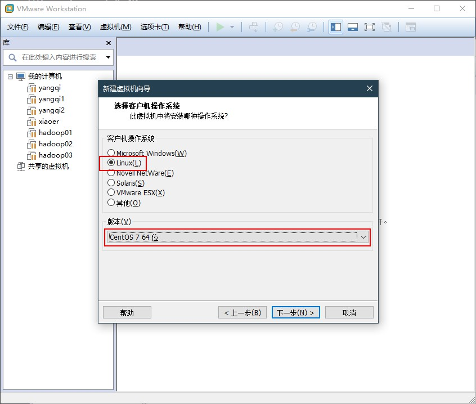Click the show thumbnail bar icon
Image resolution: width=476 pixels, height=404 pixels.
point(353,26)
